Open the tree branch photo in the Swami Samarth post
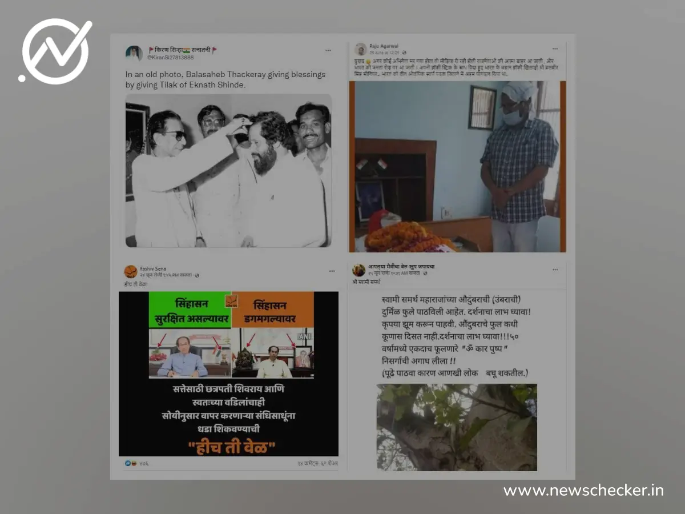685x514 pixels. (x=457, y=427)
